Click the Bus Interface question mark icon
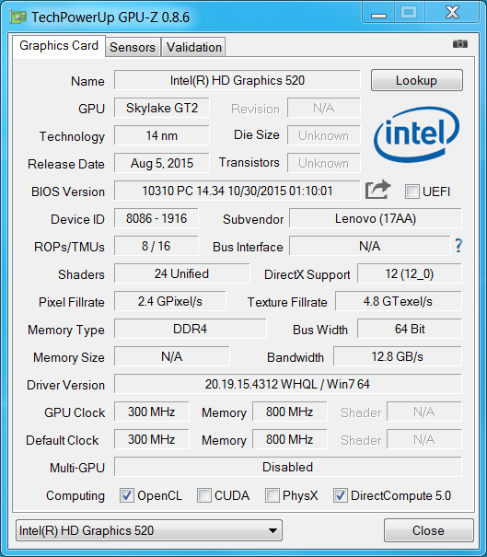 coord(458,246)
